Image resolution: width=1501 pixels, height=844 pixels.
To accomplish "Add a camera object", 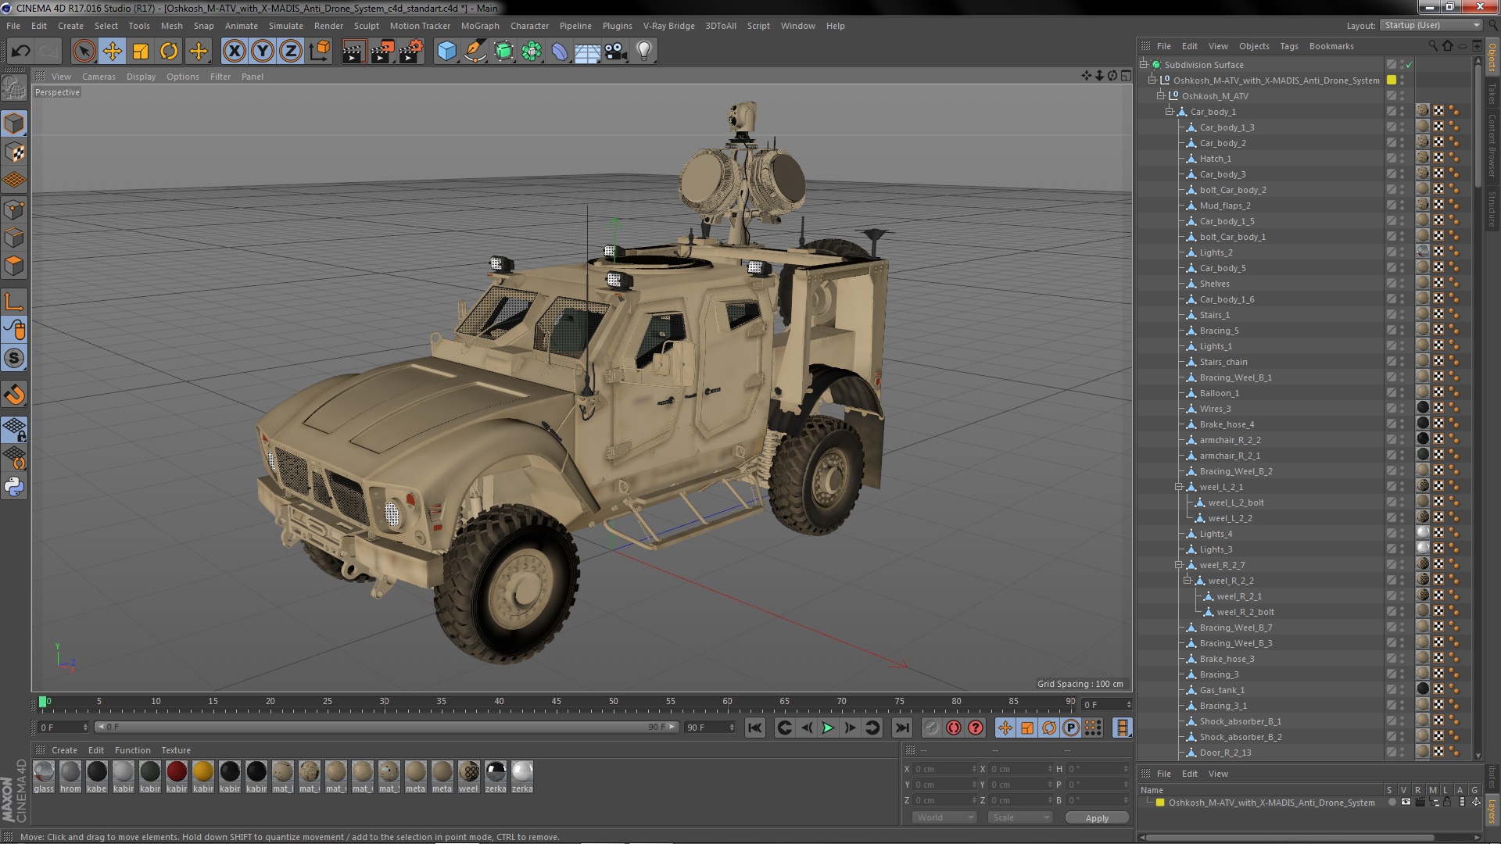I will 616,52.
